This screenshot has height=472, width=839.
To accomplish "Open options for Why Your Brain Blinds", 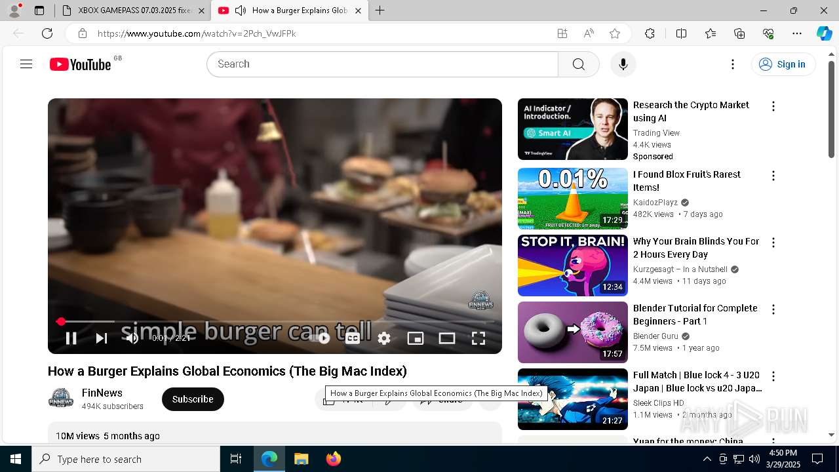I will point(773,243).
